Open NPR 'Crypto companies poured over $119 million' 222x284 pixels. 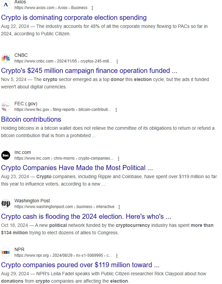click(80, 265)
